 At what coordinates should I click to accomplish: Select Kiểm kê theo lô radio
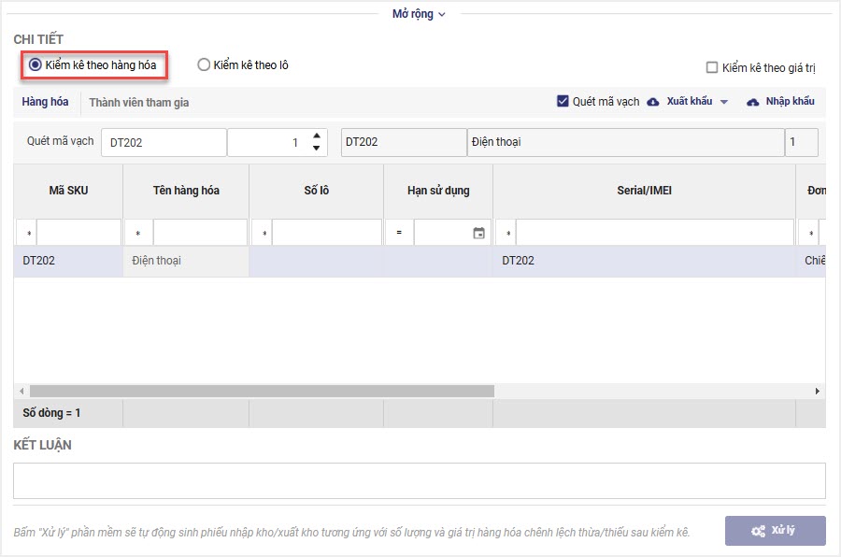(x=204, y=65)
